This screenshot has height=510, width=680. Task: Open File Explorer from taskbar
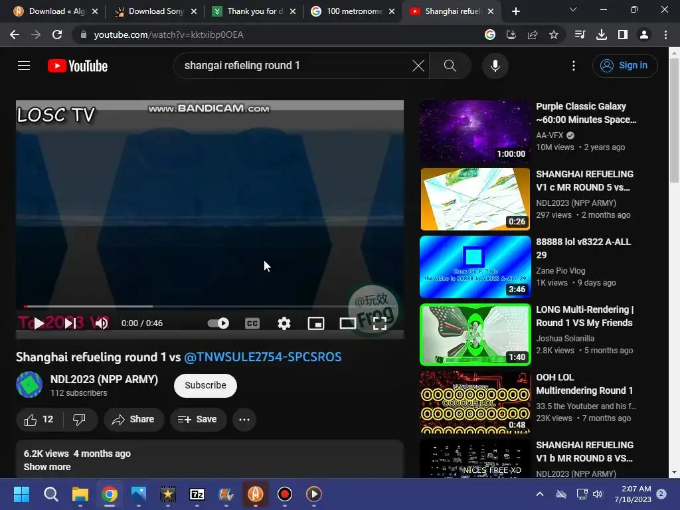80,494
